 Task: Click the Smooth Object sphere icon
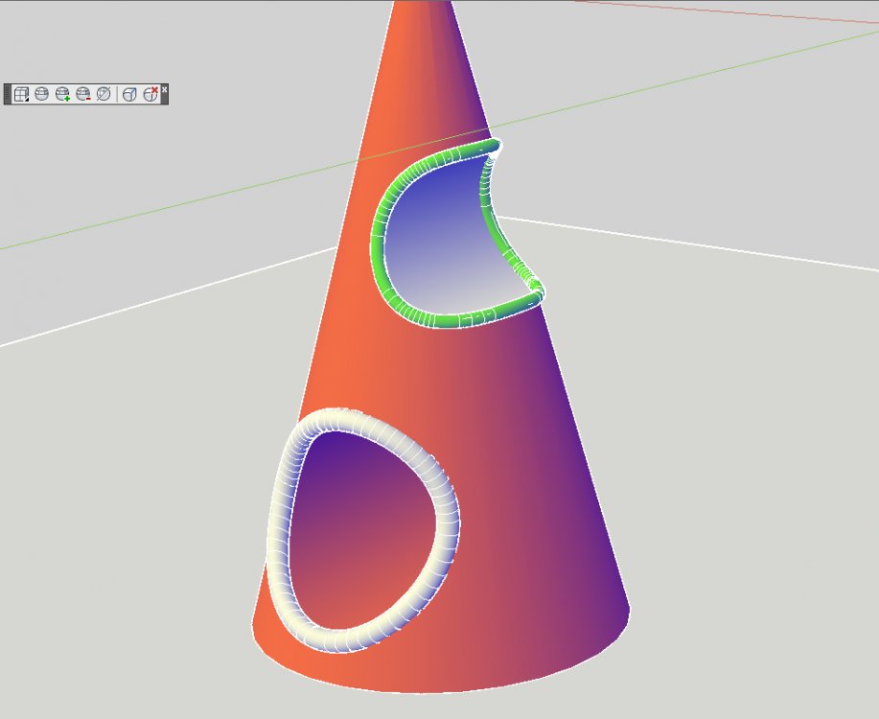[x=41, y=94]
